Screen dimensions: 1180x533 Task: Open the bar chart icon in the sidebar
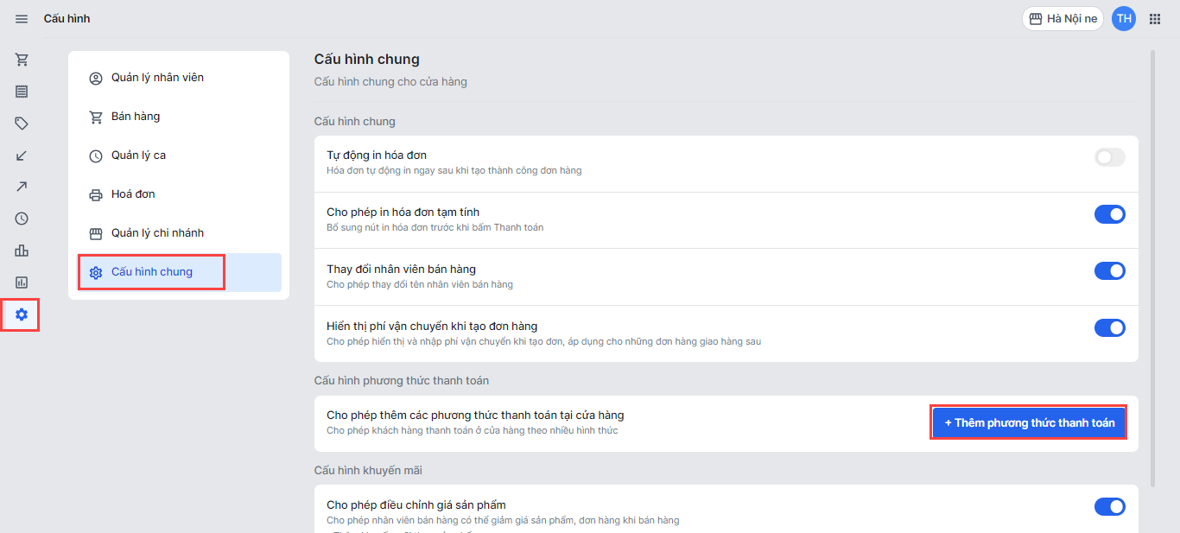pos(22,251)
